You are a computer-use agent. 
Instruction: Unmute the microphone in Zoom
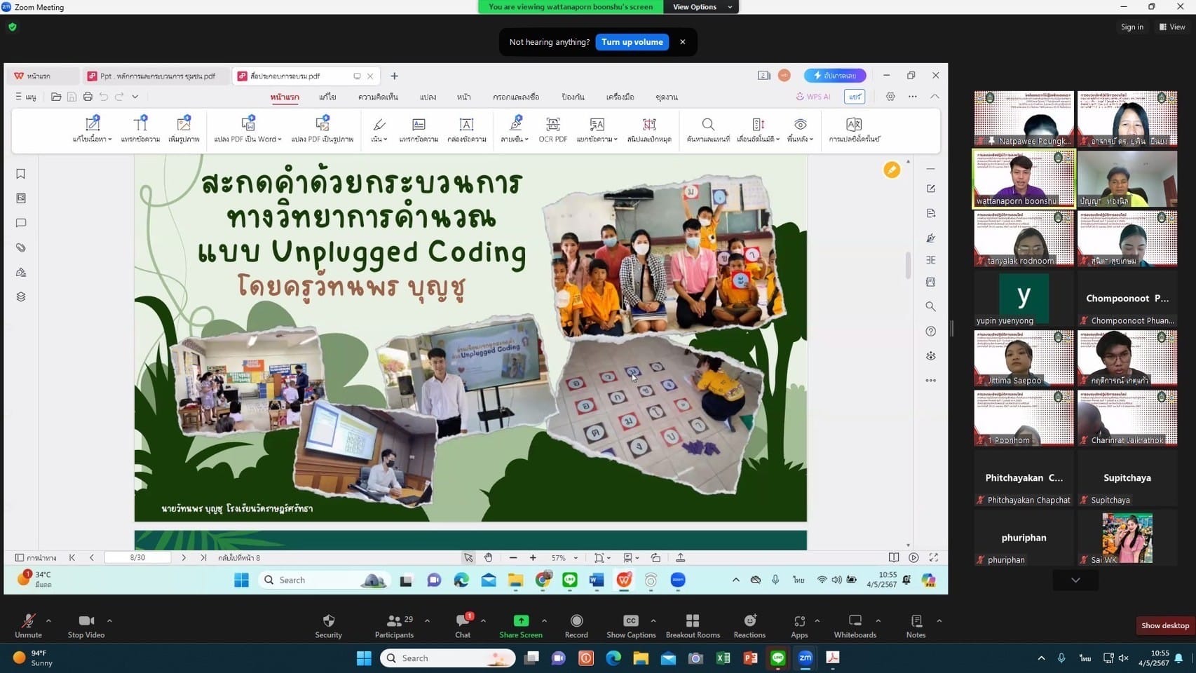(28, 621)
